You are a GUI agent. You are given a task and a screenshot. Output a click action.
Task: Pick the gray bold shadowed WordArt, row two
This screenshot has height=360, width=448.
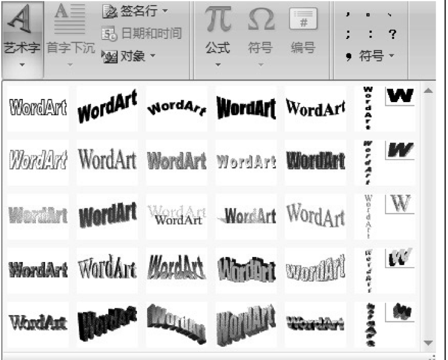click(x=177, y=162)
